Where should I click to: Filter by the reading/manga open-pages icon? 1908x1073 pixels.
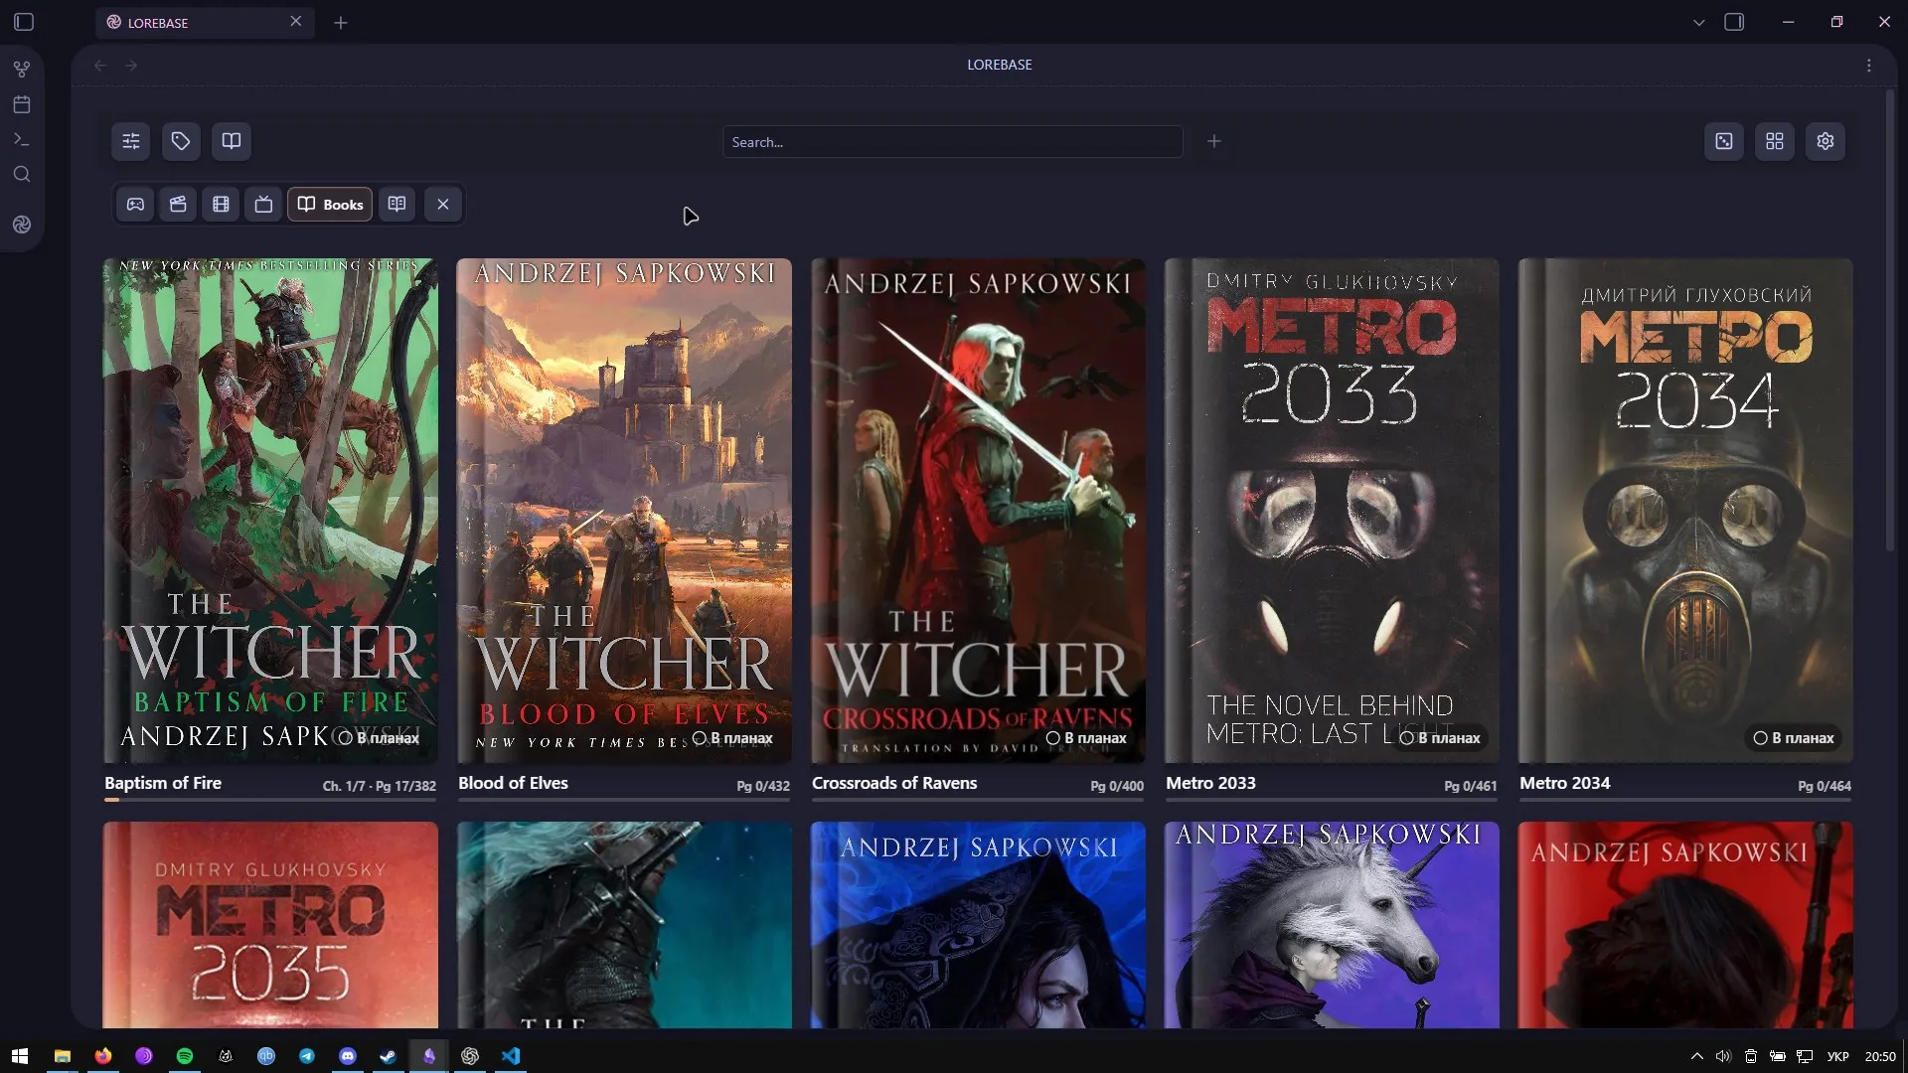397,205
